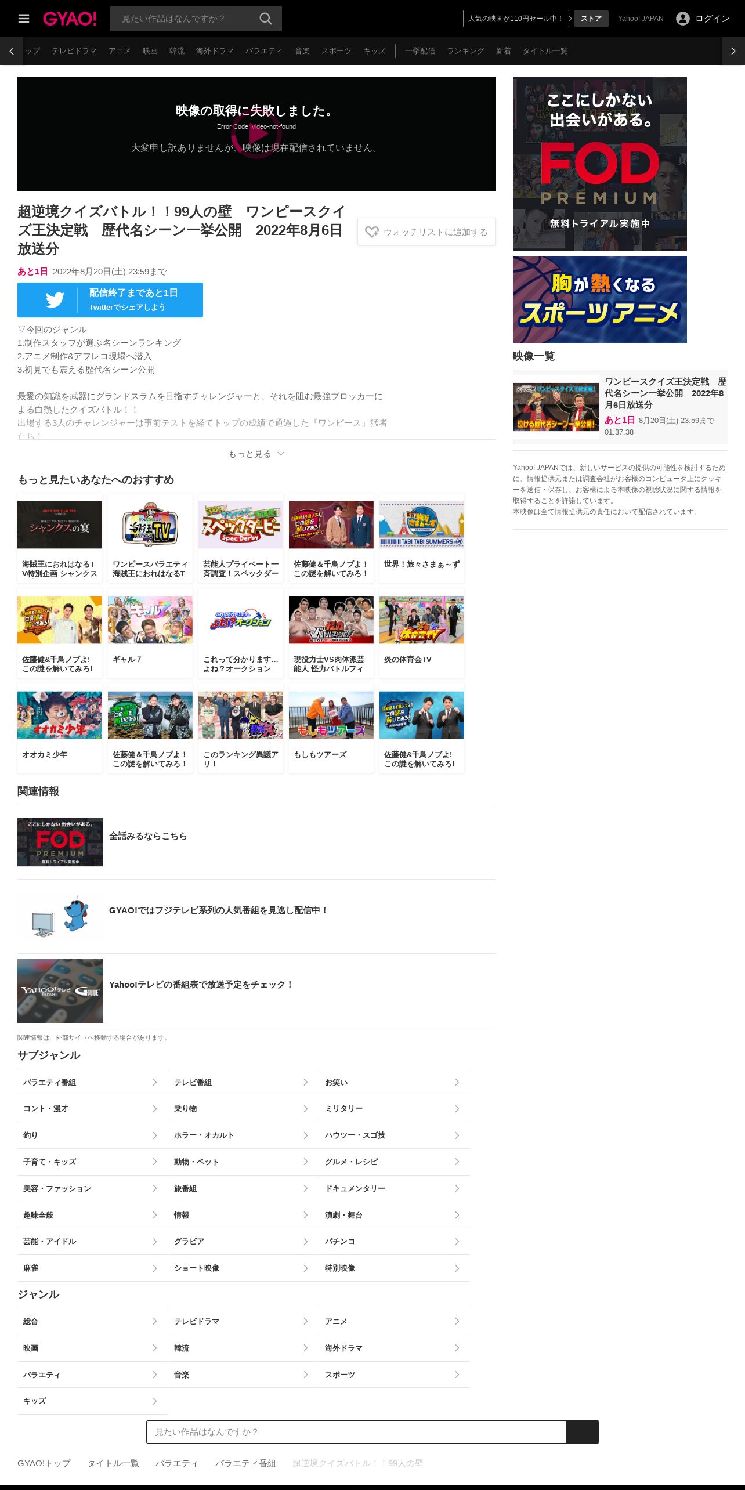Open the One Piece quiz video thumbnail in sidebar
745x1490 pixels.
(x=556, y=407)
